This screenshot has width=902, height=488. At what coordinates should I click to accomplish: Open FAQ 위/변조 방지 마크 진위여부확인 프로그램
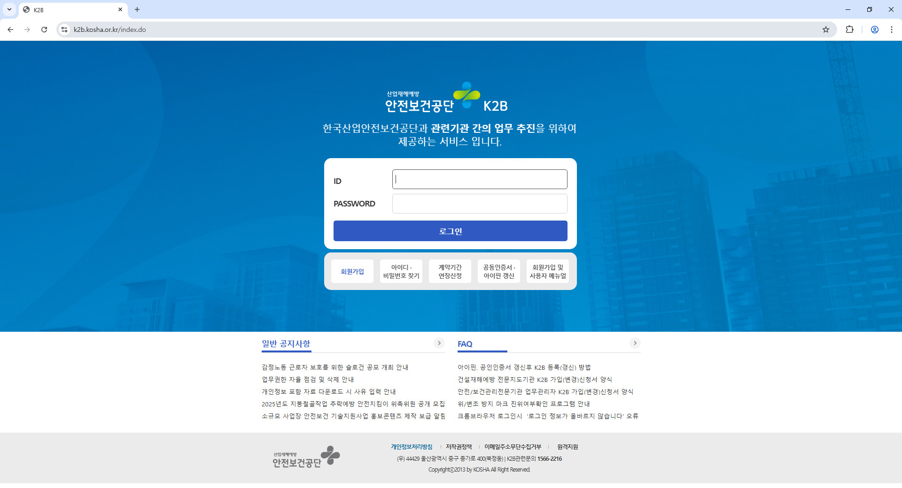coord(524,404)
